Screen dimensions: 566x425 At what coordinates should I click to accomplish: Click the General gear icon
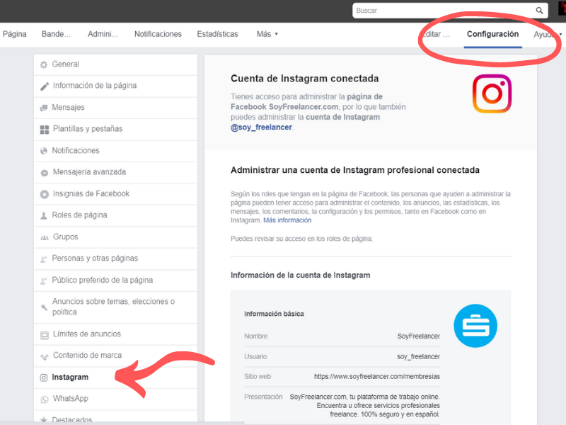[x=44, y=64]
